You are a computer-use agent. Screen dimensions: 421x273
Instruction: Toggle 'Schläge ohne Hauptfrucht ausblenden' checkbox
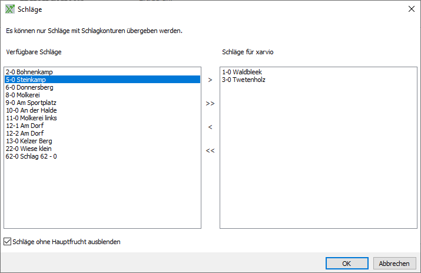pyautogui.click(x=8, y=242)
